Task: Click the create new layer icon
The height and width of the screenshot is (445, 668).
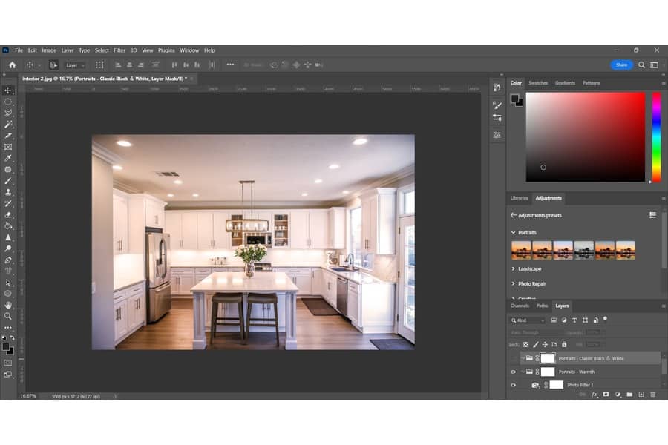Action: point(641,395)
